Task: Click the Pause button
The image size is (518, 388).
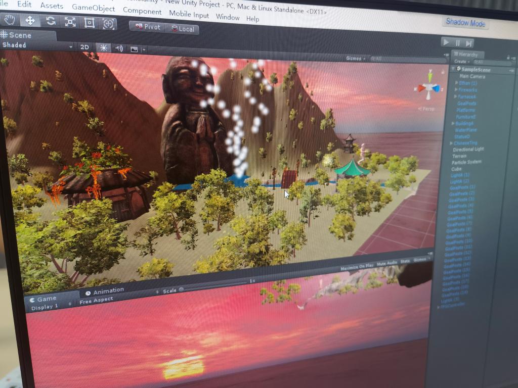Action: [458, 43]
